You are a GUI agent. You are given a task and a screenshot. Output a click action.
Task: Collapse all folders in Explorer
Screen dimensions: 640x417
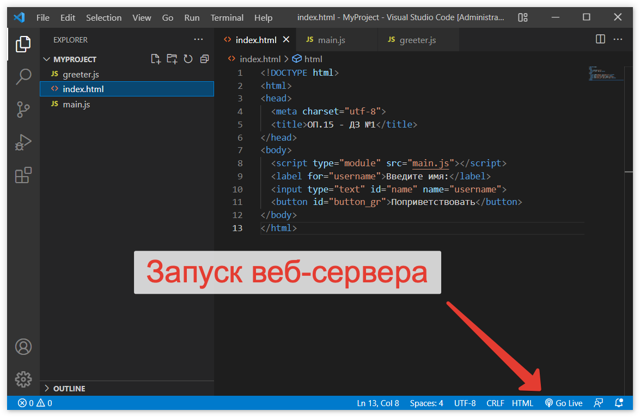coord(205,59)
